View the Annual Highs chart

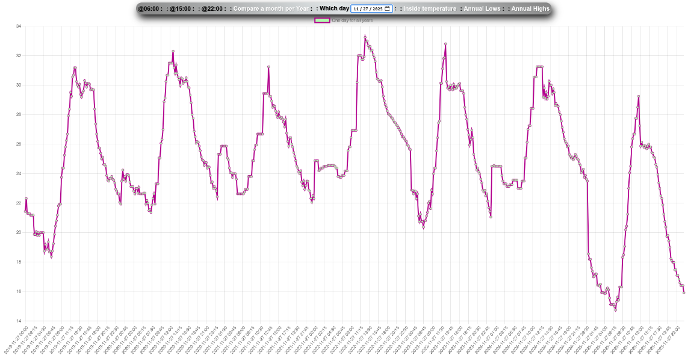click(x=530, y=9)
